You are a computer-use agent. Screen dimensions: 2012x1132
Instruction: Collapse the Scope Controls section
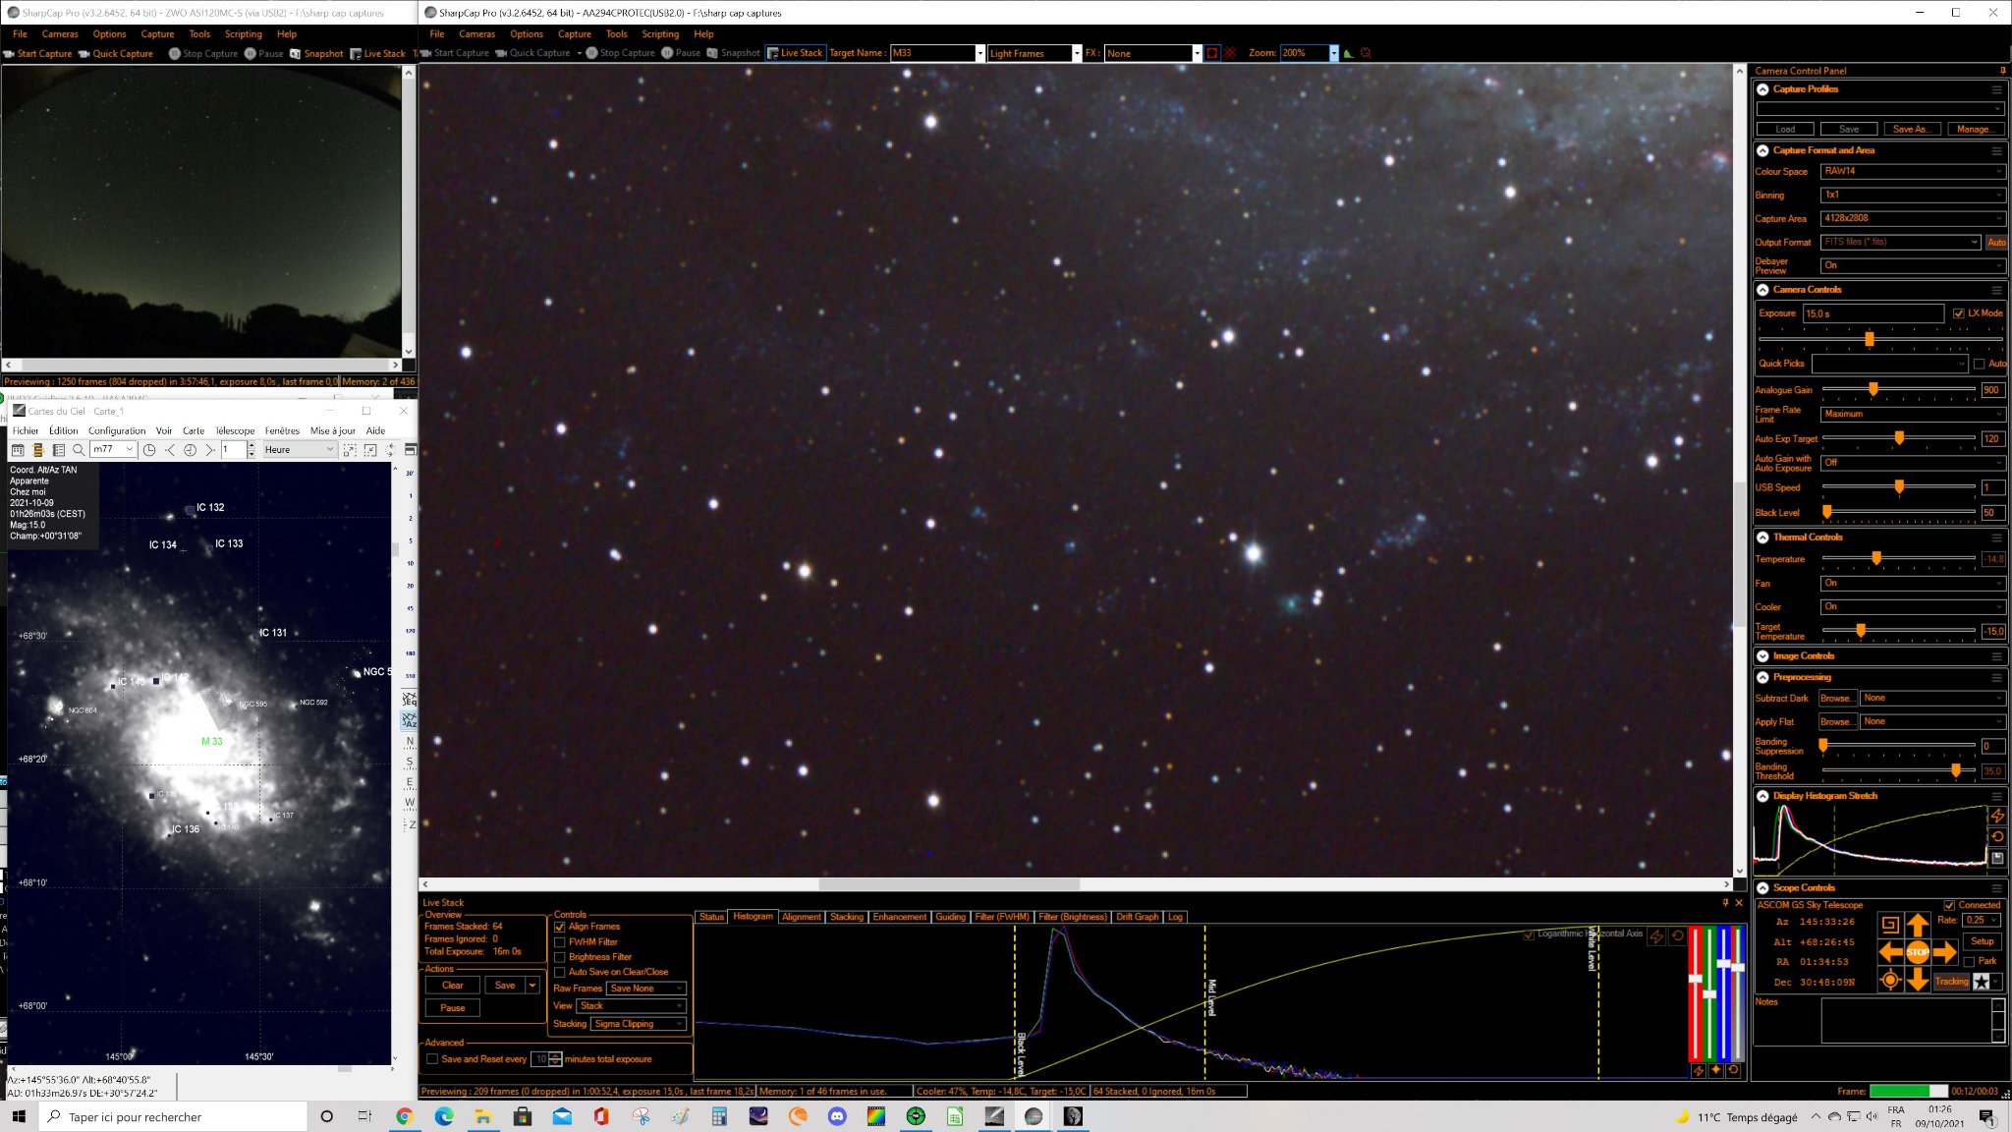click(x=1763, y=888)
